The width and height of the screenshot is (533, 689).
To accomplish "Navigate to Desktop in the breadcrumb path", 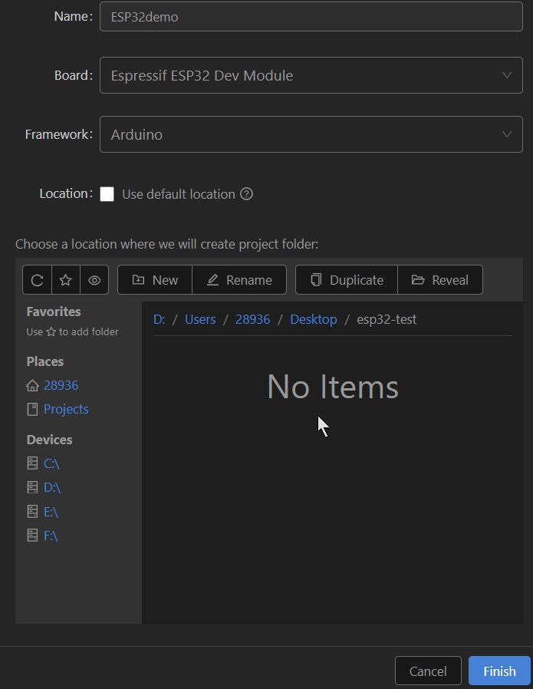I will click(313, 319).
